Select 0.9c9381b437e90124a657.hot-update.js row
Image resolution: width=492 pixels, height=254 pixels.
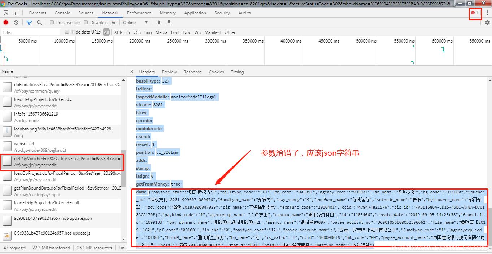61,236
